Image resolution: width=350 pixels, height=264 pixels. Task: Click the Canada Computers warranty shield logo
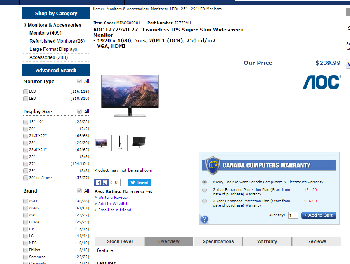[x=213, y=165]
